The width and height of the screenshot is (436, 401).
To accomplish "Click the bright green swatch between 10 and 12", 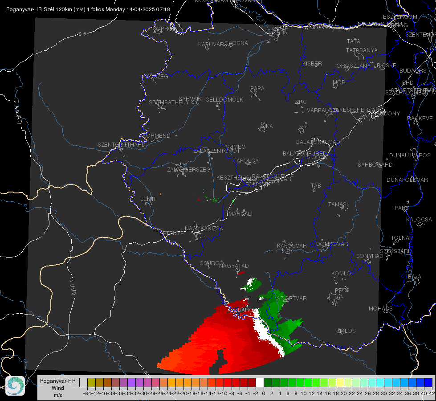I will pos(308,382).
